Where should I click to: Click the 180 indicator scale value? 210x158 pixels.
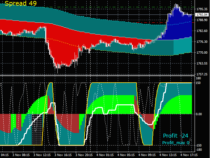(x=198, y=78)
